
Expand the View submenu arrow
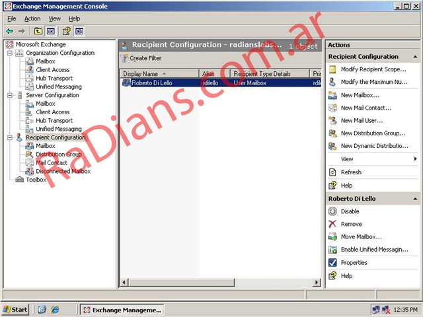(415, 159)
